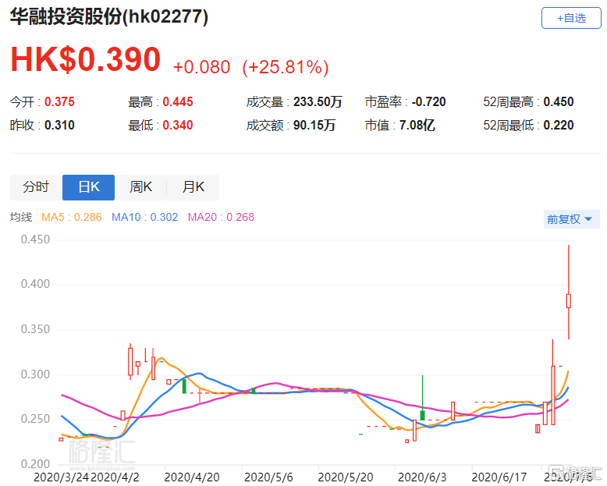Toggle the MA5 moving average legend
Screen dimensions: 607x486
72,217
